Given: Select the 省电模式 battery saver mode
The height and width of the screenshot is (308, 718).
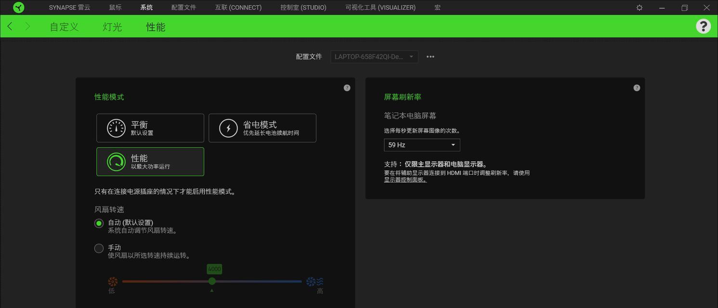Looking at the screenshot, I should point(262,128).
